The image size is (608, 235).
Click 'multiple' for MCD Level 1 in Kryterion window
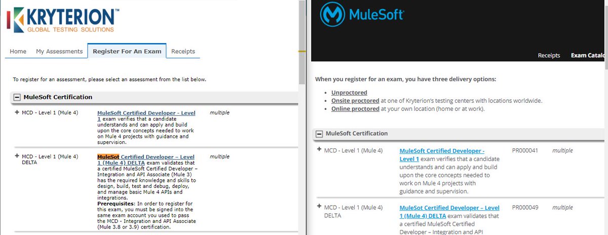pyautogui.click(x=219, y=112)
